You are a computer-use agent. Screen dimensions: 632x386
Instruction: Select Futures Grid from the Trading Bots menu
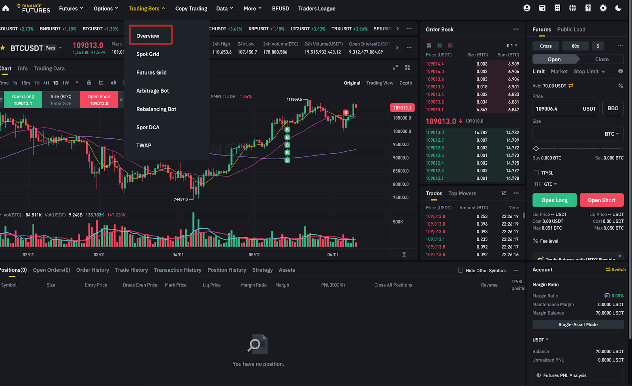click(151, 72)
